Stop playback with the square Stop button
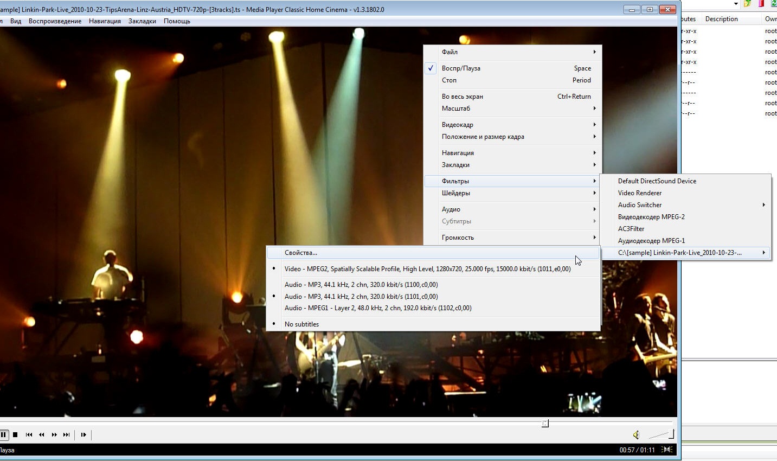The width and height of the screenshot is (777, 461). (15, 434)
